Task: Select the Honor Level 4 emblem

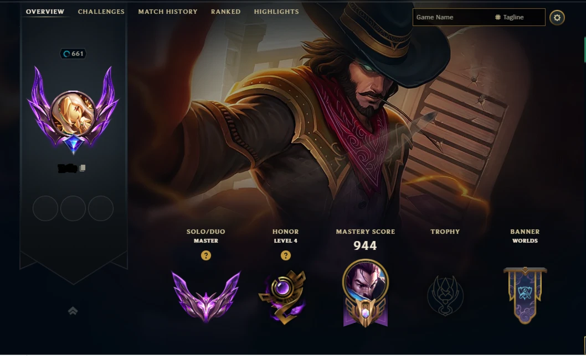Action: [283, 297]
